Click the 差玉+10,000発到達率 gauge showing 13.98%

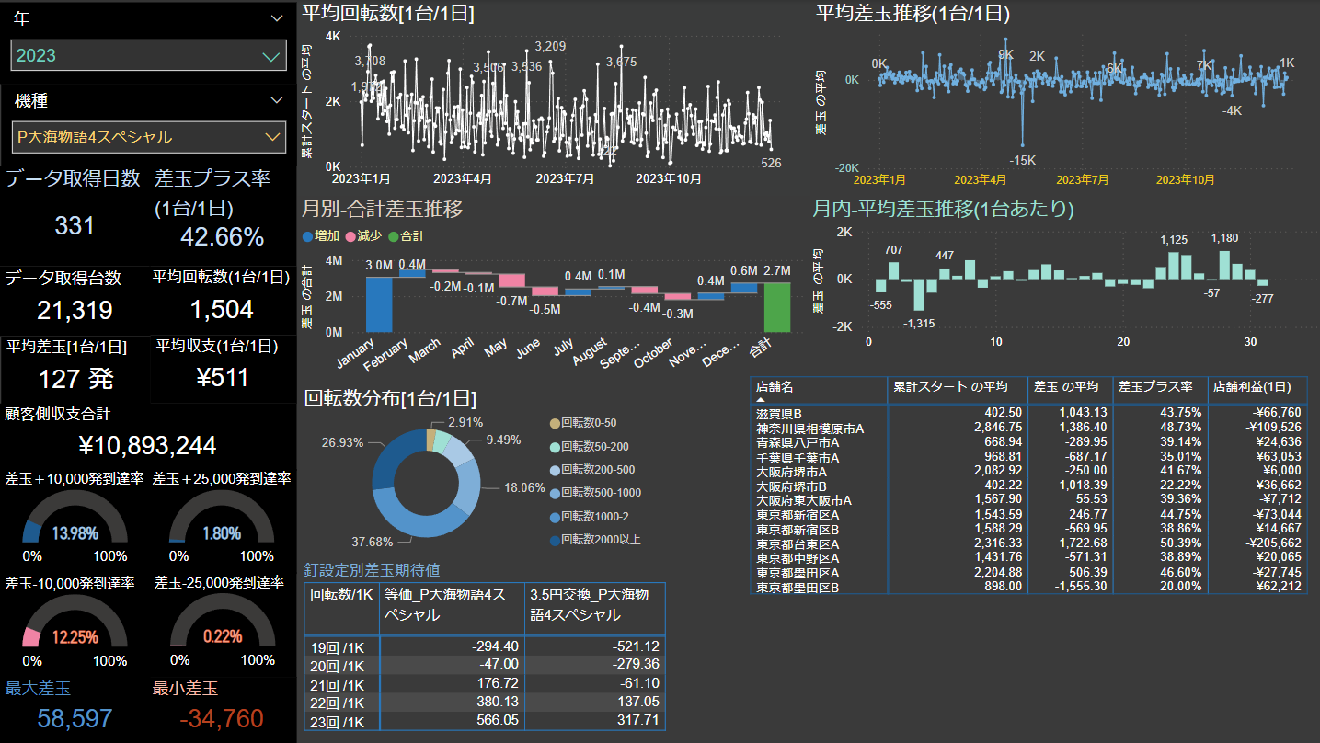click(x=74, y=524)
